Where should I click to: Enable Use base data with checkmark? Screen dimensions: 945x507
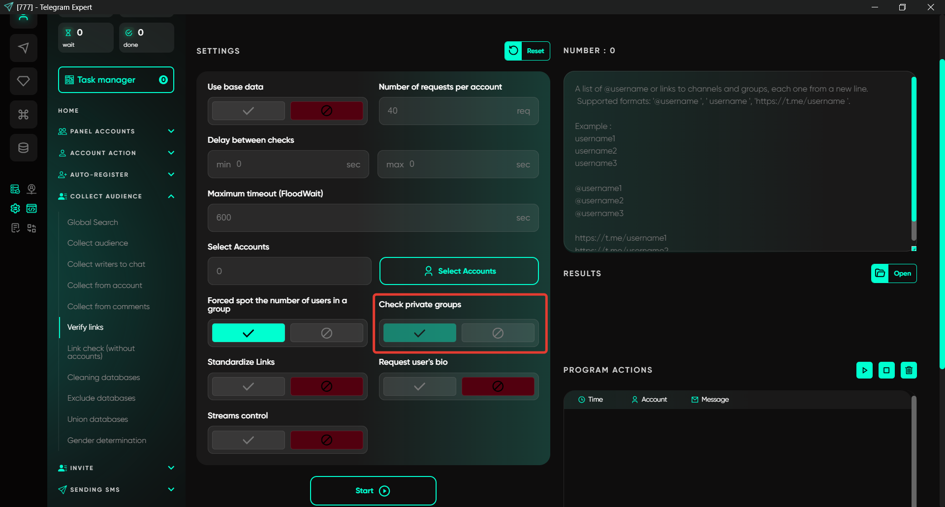coord(248,111)
